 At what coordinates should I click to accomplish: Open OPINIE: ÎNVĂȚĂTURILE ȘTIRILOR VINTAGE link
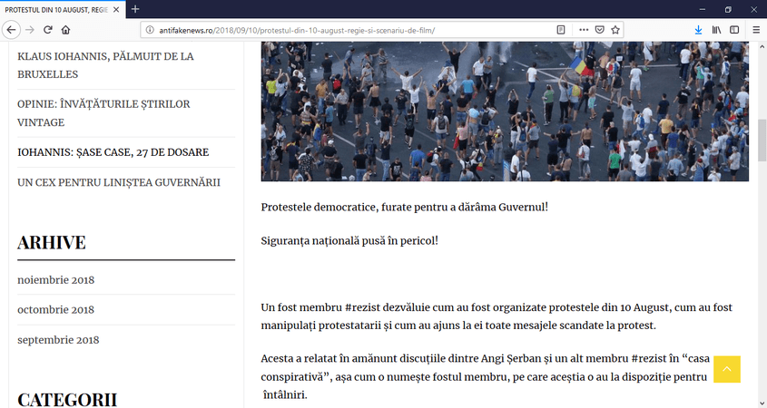[103, 112]
